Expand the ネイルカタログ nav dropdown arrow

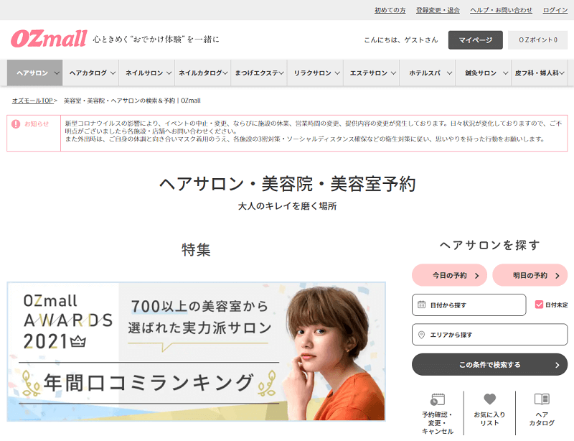click(225, 73)
